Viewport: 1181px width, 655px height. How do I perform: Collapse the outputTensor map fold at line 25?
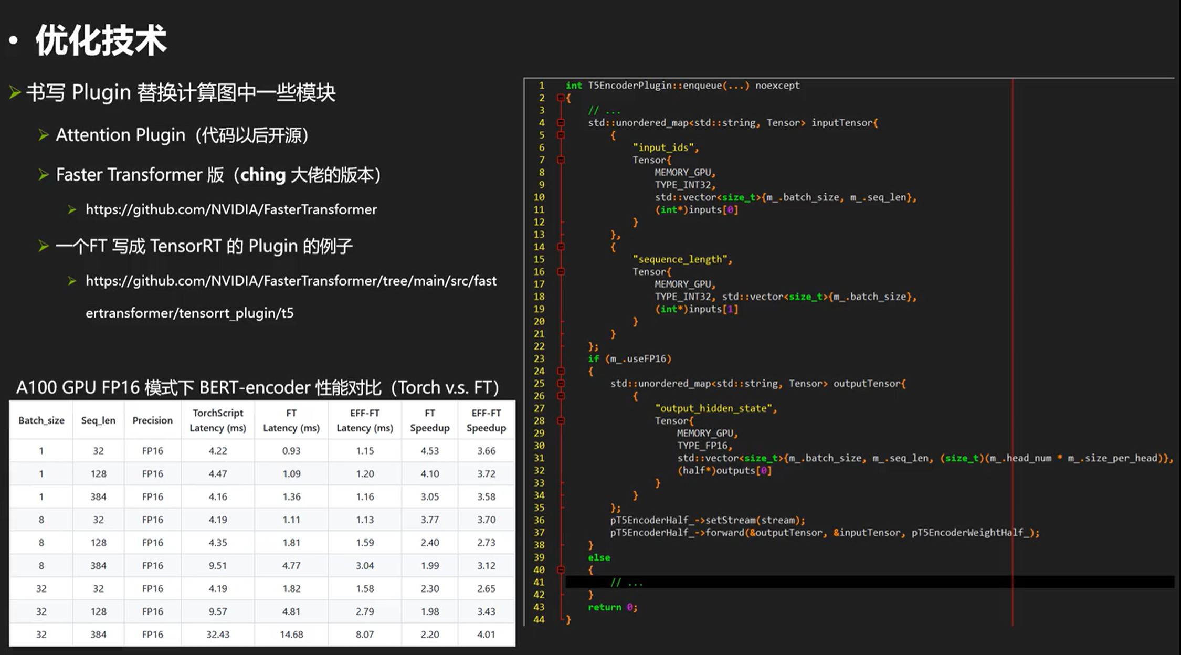coord(561,384)
